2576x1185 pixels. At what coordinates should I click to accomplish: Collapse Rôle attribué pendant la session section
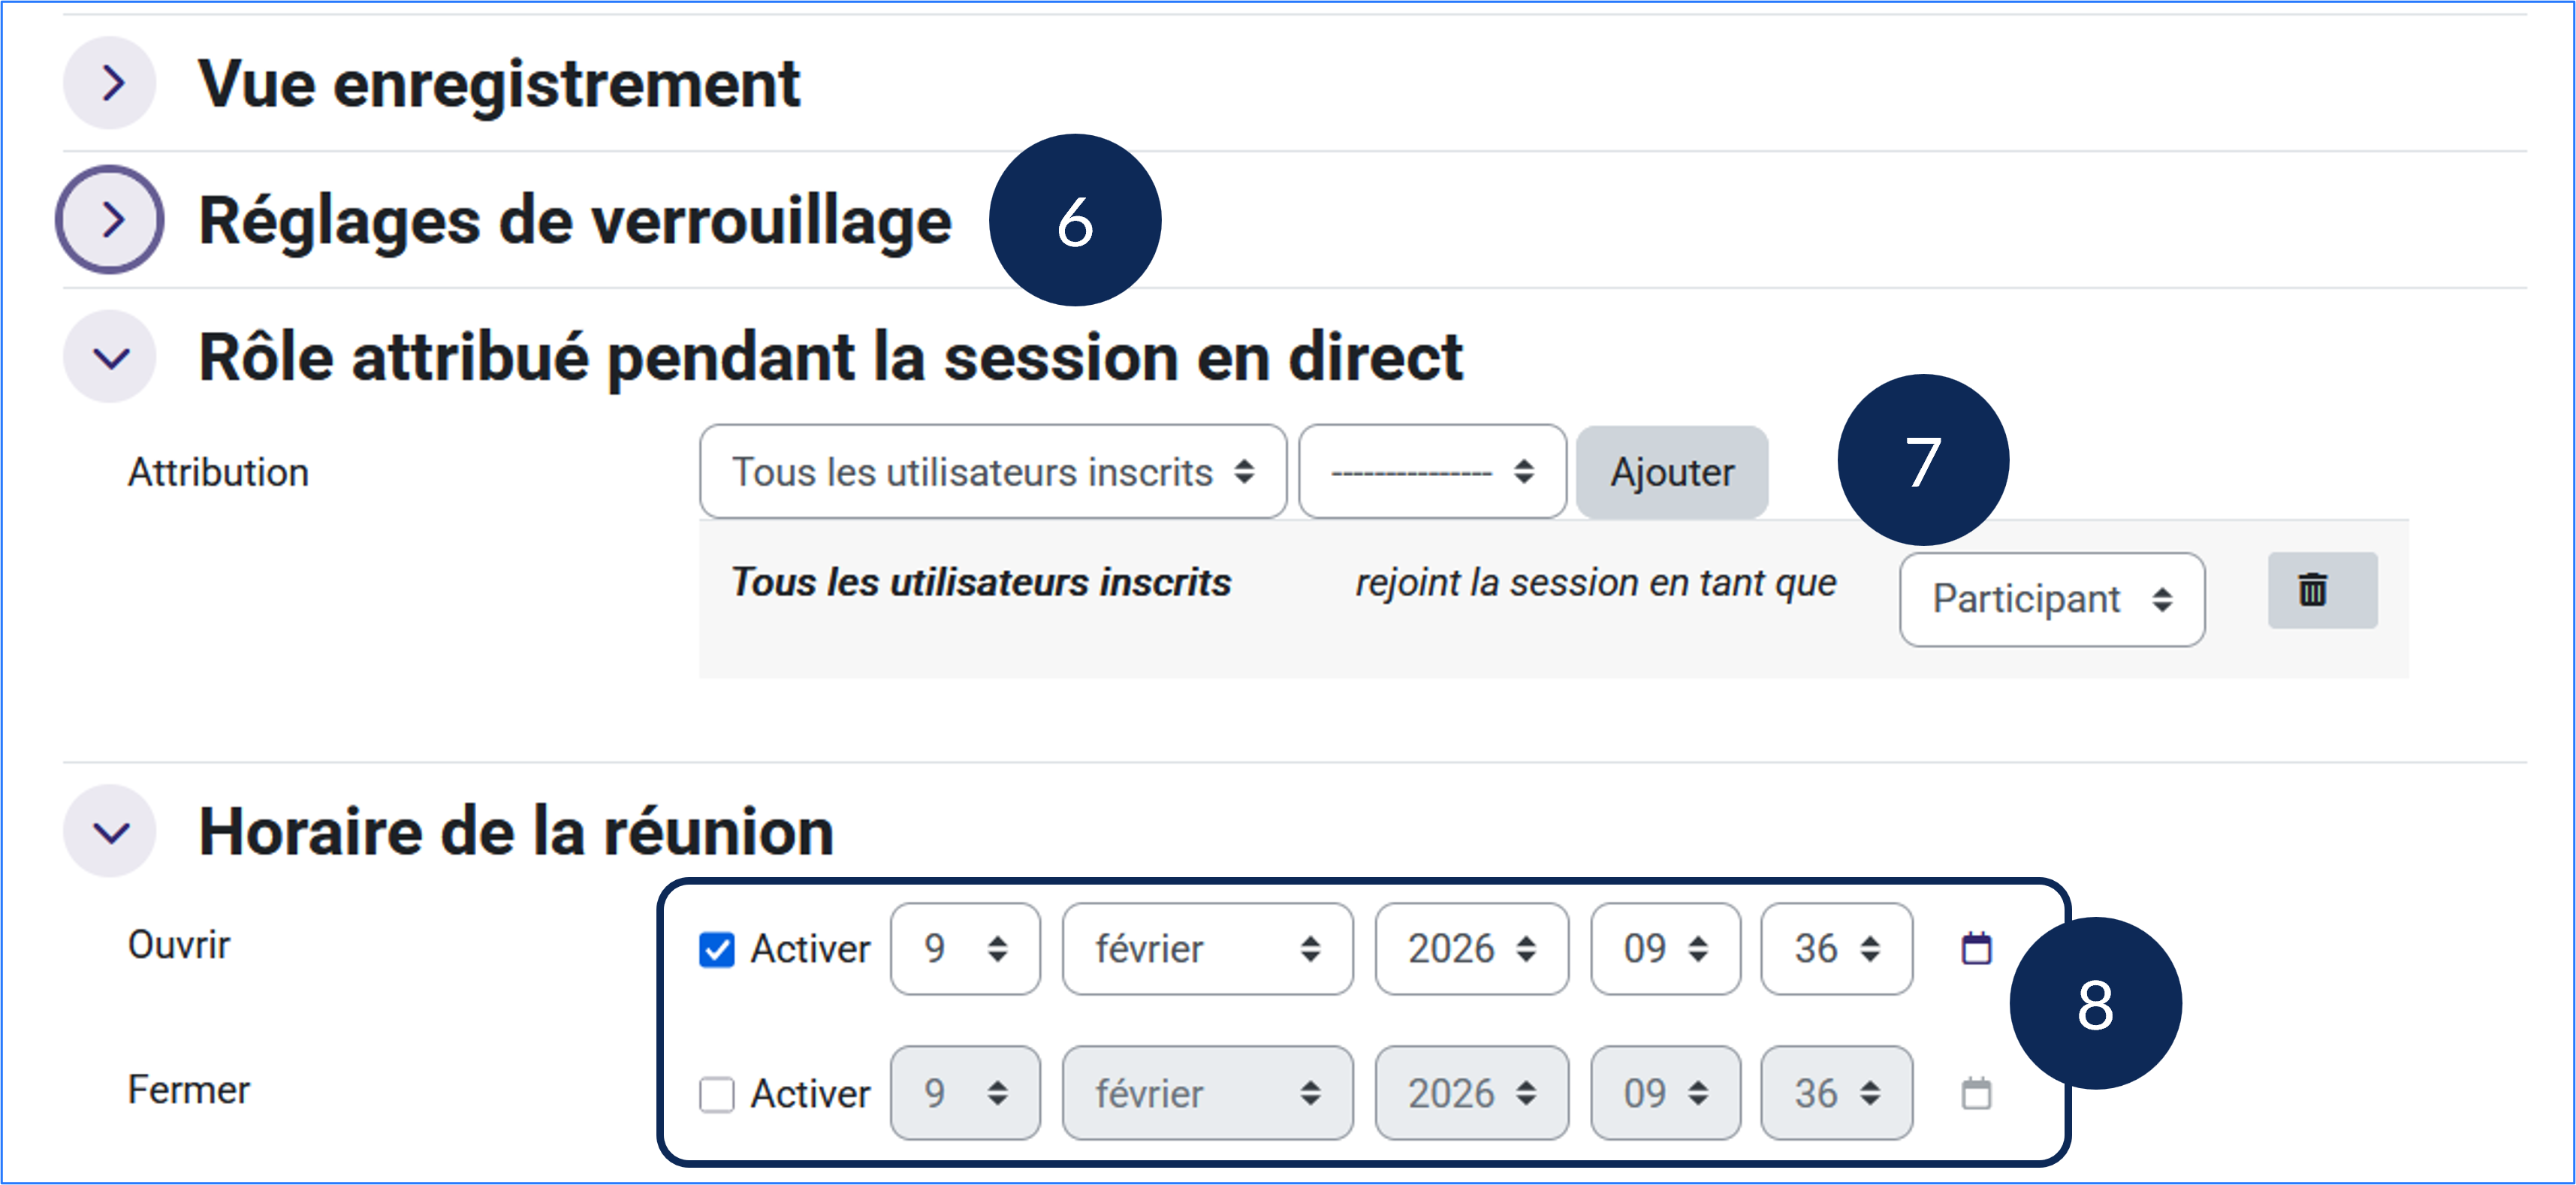(x=110, y=357)
